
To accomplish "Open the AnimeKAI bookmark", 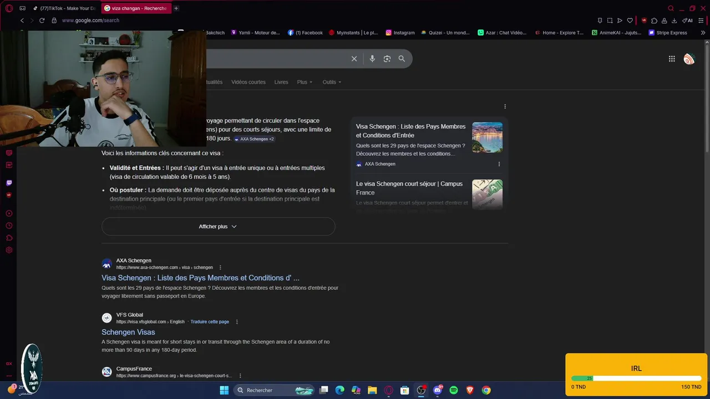I will pos(616,33).
